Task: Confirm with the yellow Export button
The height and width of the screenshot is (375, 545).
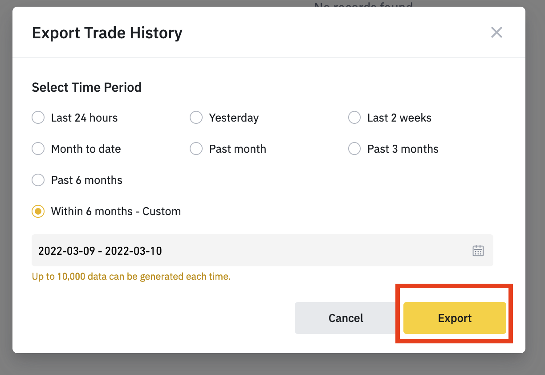Action: click(455, 318)
